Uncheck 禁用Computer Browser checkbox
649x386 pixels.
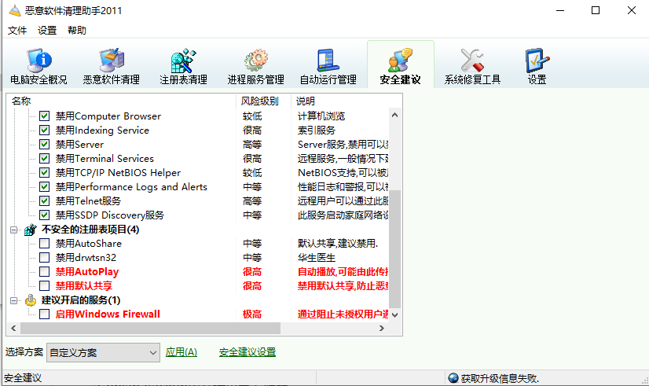tap(44, 116)
